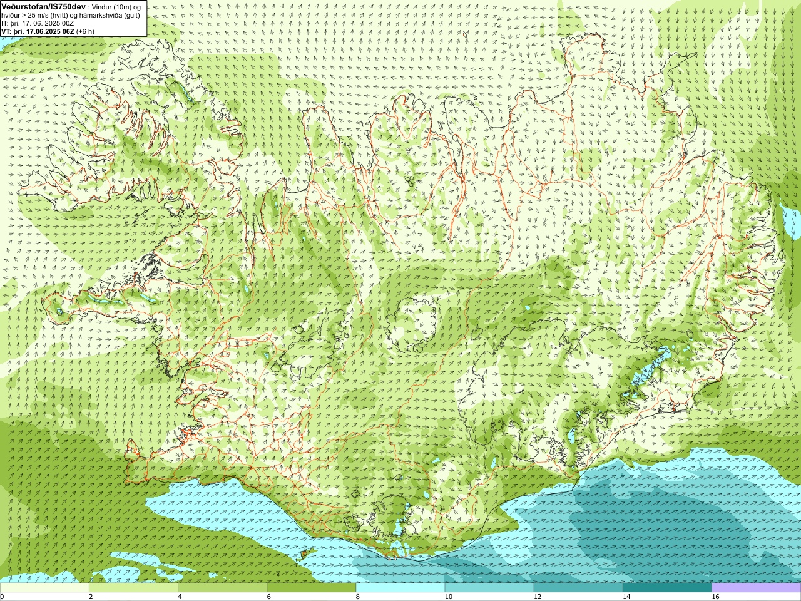
Task: Click the legend label '2'
Action: pos(91,597)
